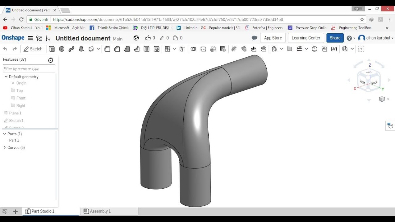The image size is (395, 222).
Task: Like the document with thumbs up
Action: tap(148, 38)
